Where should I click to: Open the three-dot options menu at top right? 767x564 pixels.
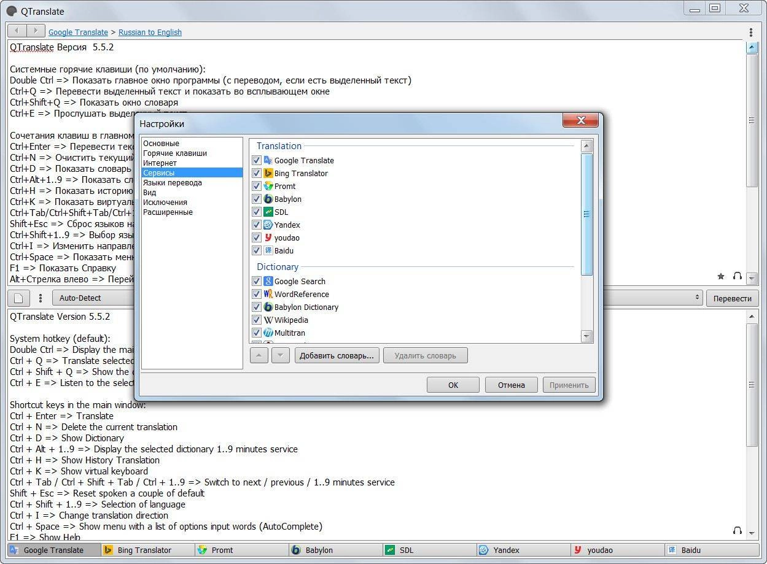[751, 32]
